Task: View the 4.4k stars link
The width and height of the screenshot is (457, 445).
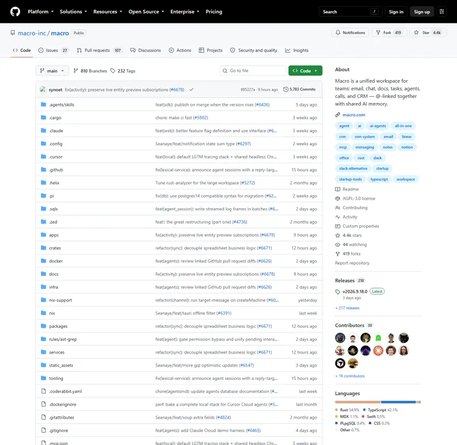Action: [x=348, y=235]
